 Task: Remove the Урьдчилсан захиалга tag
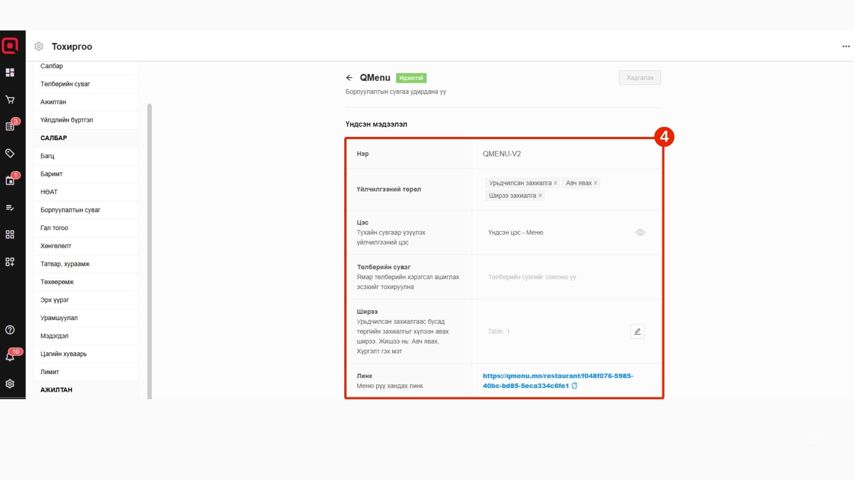coord(556,183)
